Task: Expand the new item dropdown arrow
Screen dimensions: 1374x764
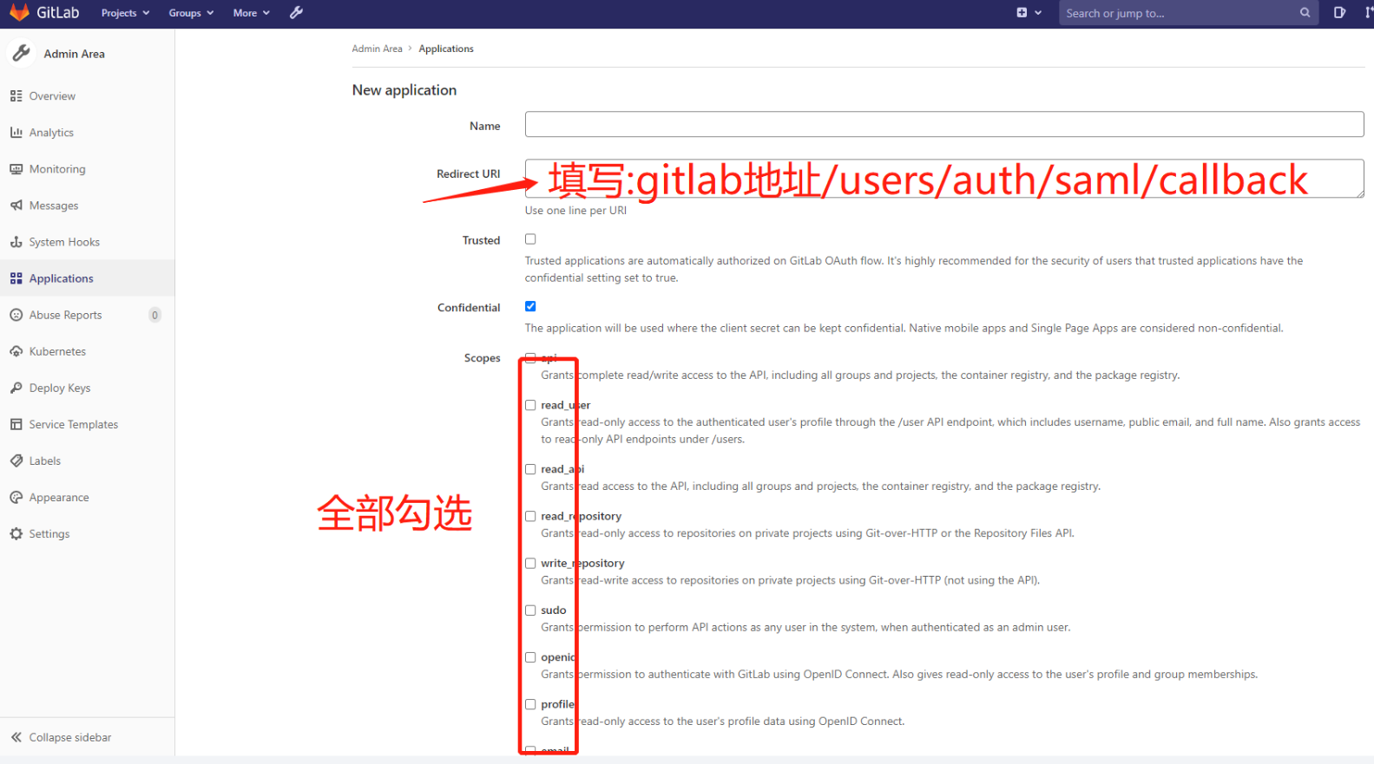Action: tap(1038, 13)
